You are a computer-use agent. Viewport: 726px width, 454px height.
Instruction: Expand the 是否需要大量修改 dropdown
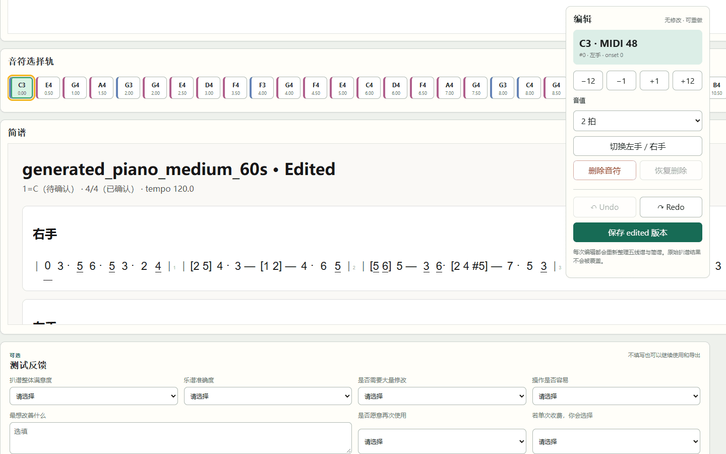[x=442, y=396]
